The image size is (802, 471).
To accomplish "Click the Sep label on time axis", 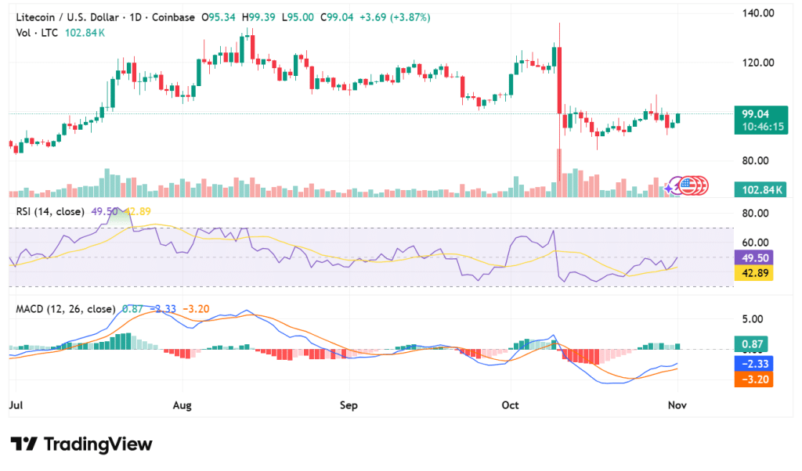I will pos(349,406).
